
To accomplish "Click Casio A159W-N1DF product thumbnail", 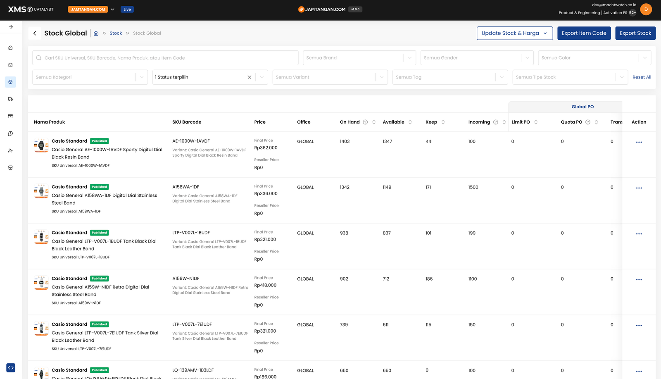I will pos(41,283).
